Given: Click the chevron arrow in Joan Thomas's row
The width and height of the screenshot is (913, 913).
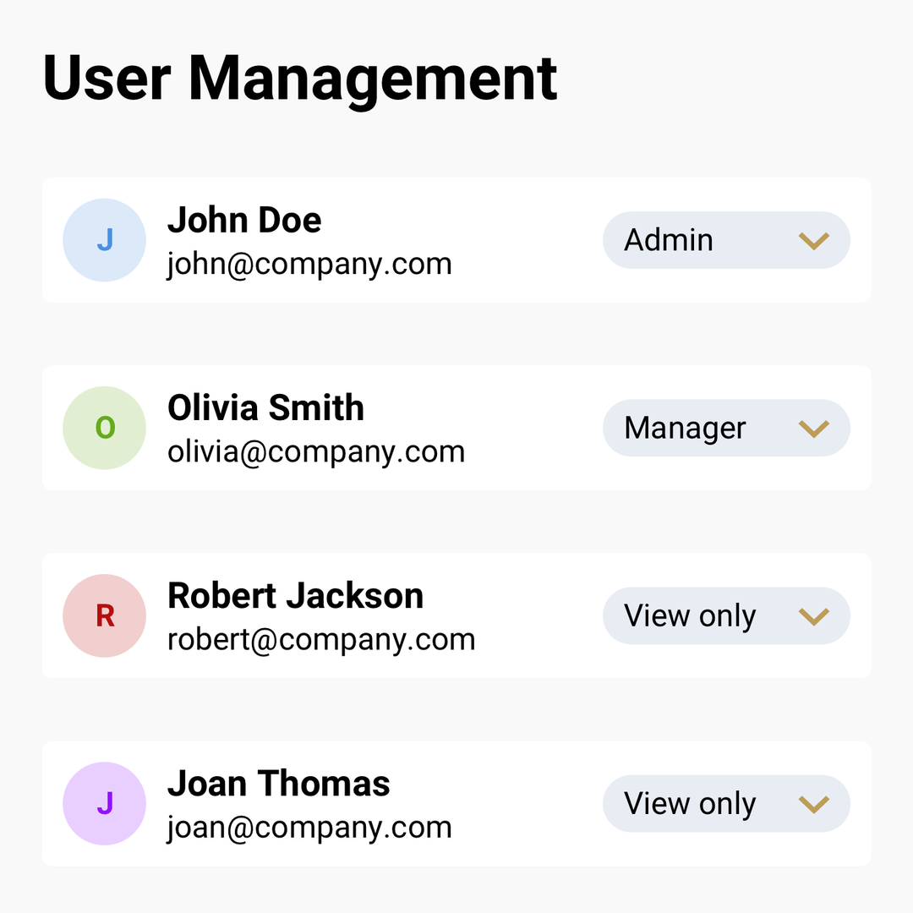Looking at the screenshot, I should pyautogui.click(x=813, y=804).
